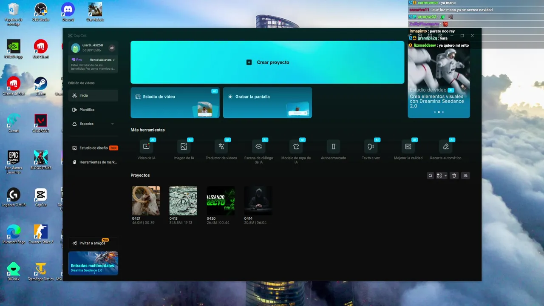
Task: Launch the Recorte automático tool
Action: pyautogui.click(x=445, y=147)
